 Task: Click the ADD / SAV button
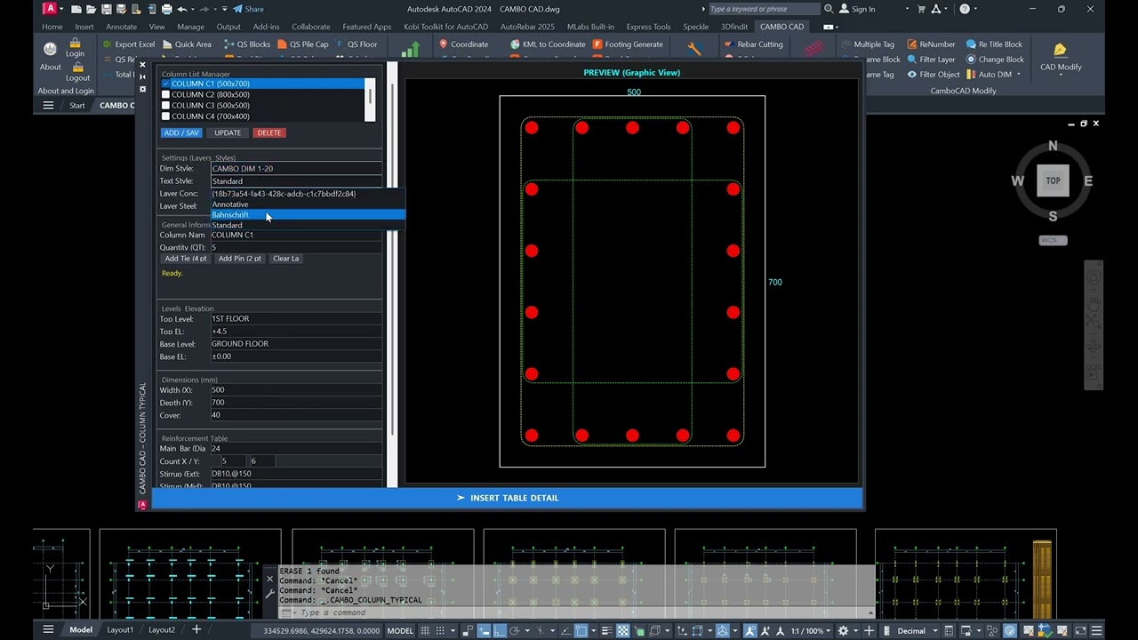pos(181,132)
